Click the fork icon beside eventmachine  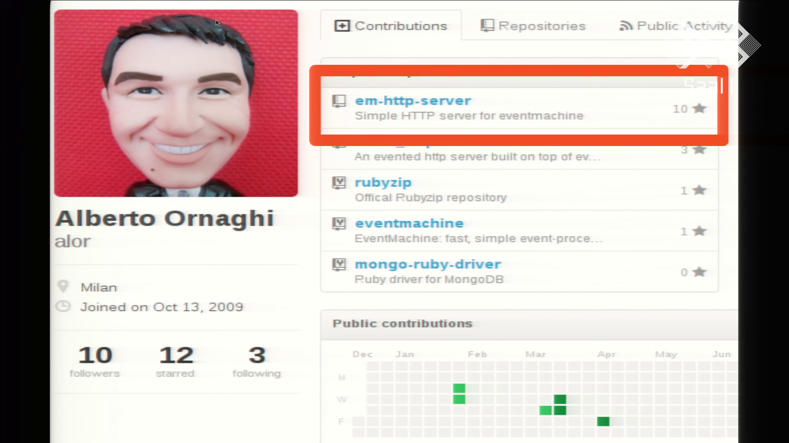tap(339, 224)
